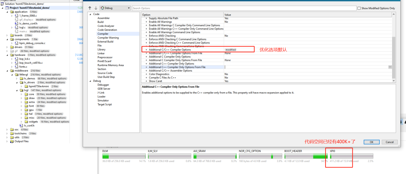This screenshot has width=406, height=174.
Task: Click the Value field for C++ Options From File
Action: pos(306,67)
